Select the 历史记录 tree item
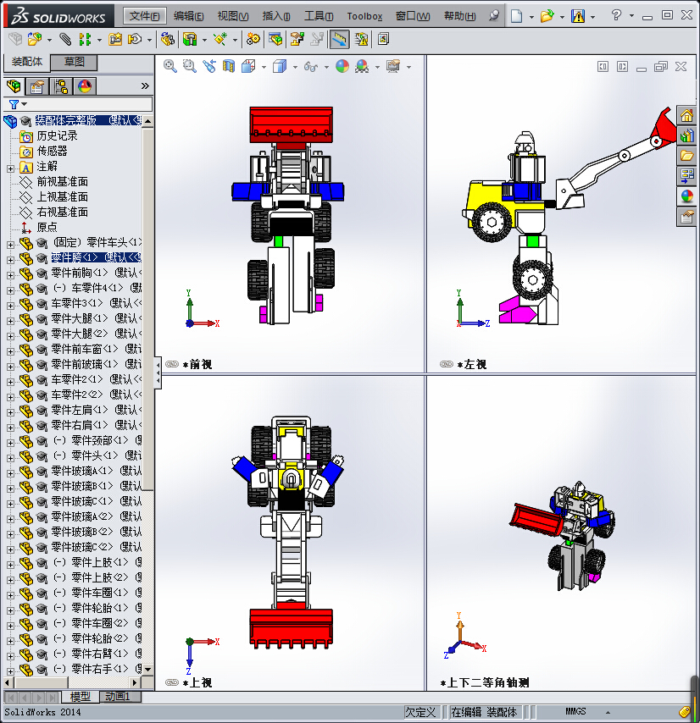700x723 pixels. 58,135
